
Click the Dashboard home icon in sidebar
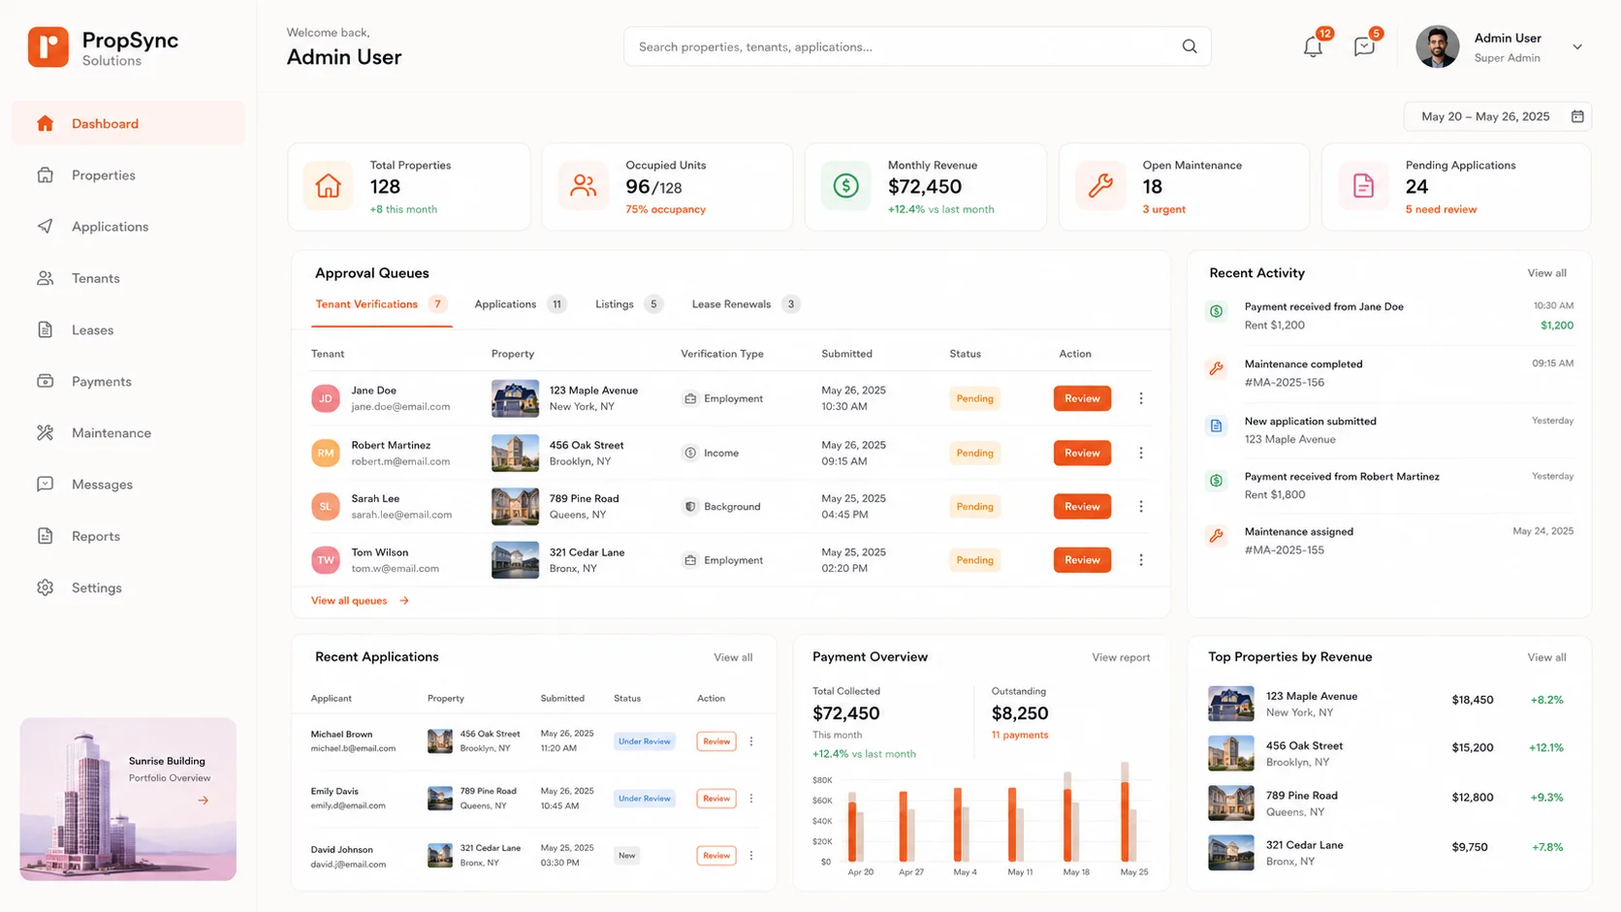tap(45, 123)
